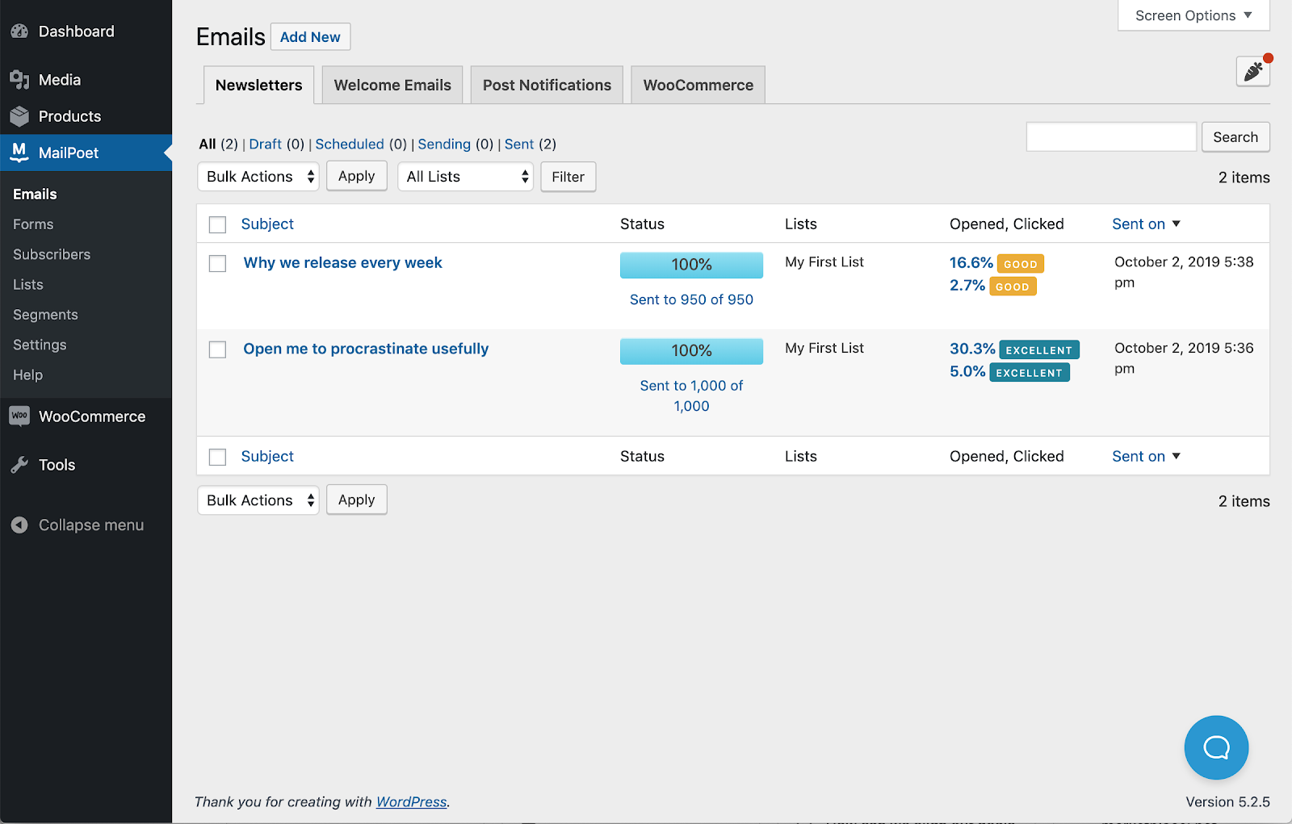Image resolution: width=1292 pixels, height=824 pixels.
Task: Open the top Bulk Actions dropdown
Action: tap(258, 177)
